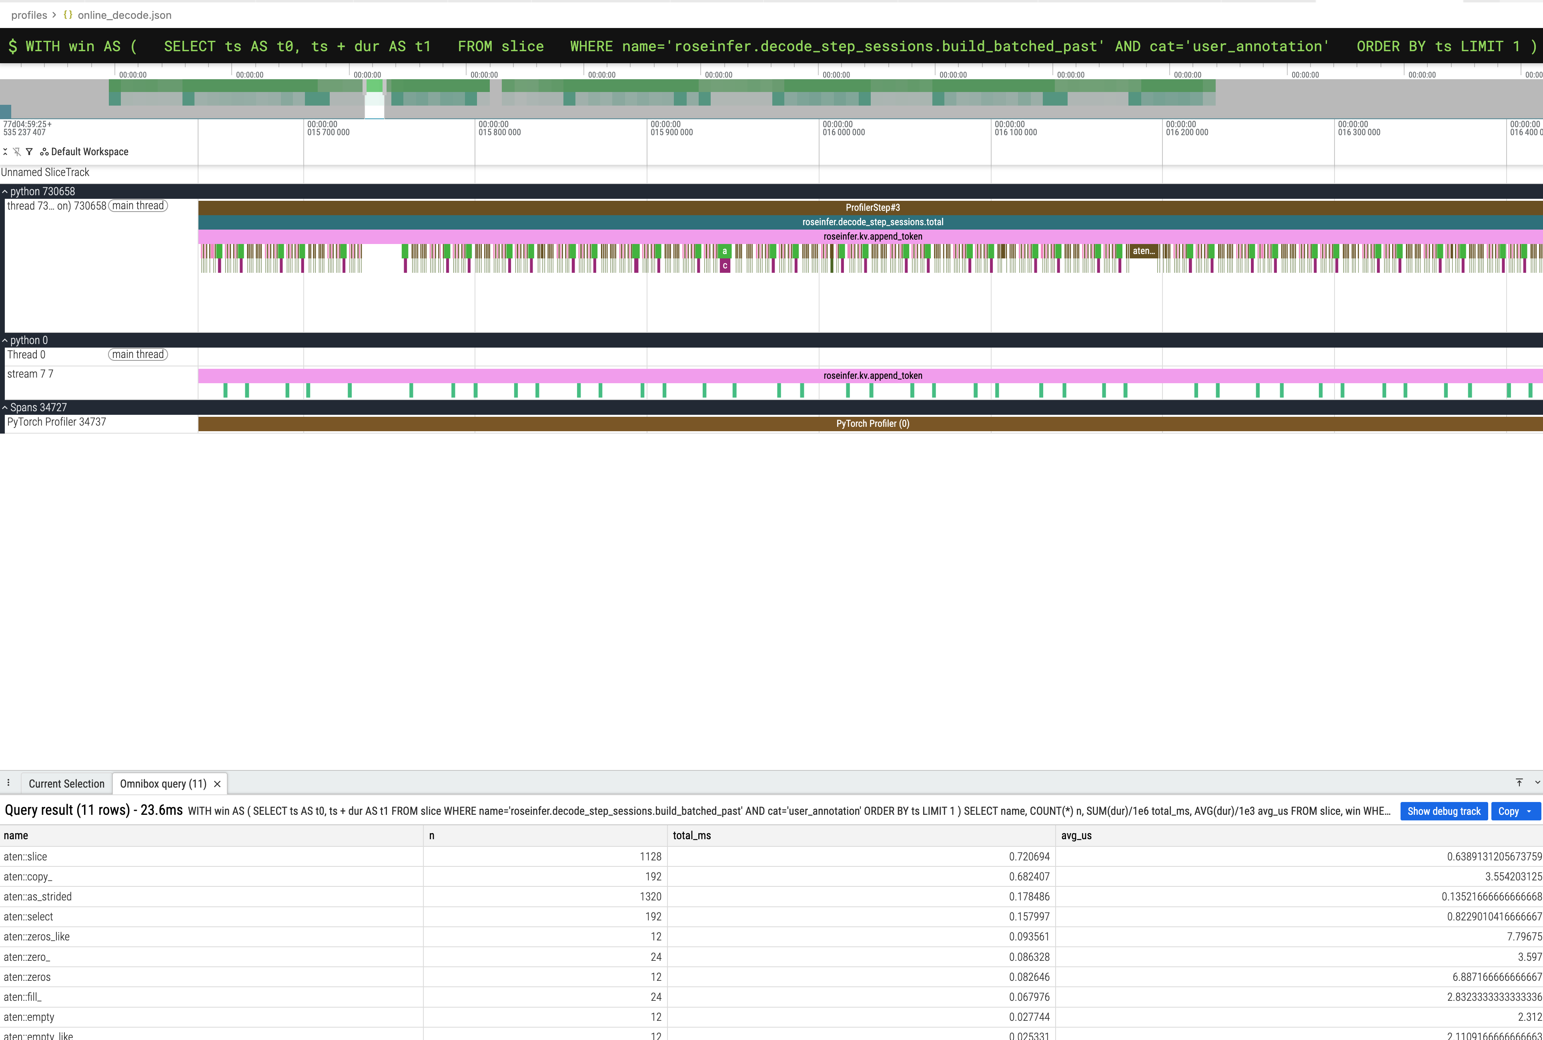Click the Show debug track button
Image resolution: width=1543 pixels, height=1040 pixels.
pyautogui.click(x=1443, y=811)
